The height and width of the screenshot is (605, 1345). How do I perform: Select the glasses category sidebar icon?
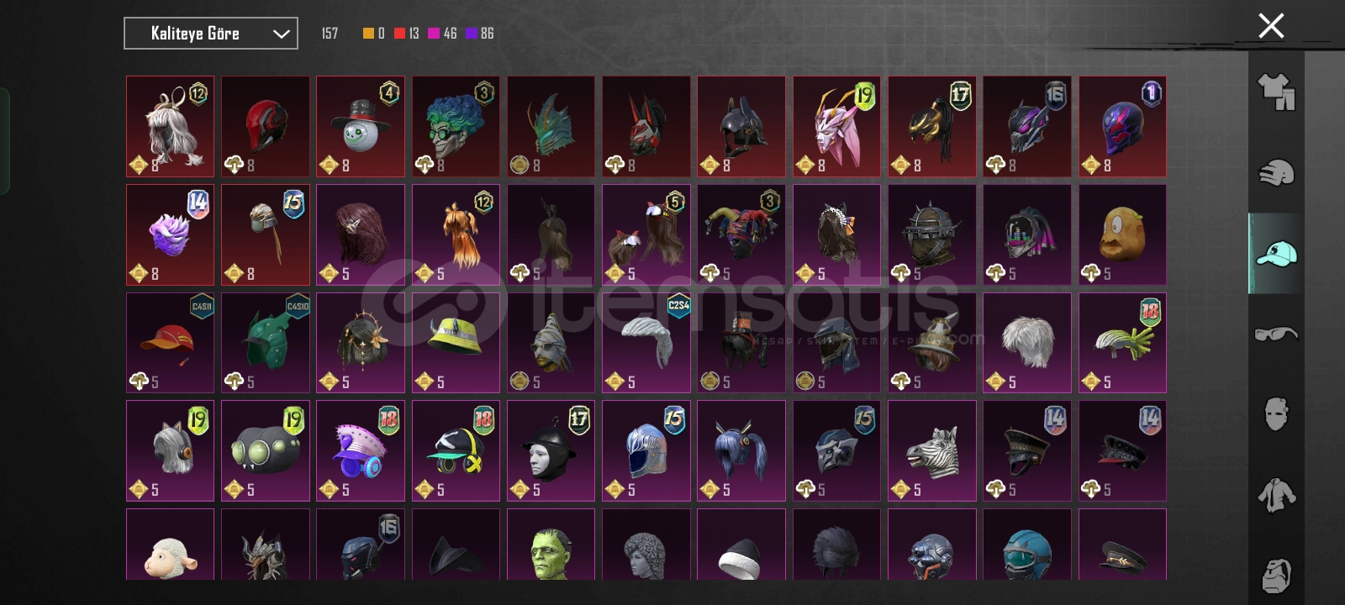click(x=1276, y=334)
